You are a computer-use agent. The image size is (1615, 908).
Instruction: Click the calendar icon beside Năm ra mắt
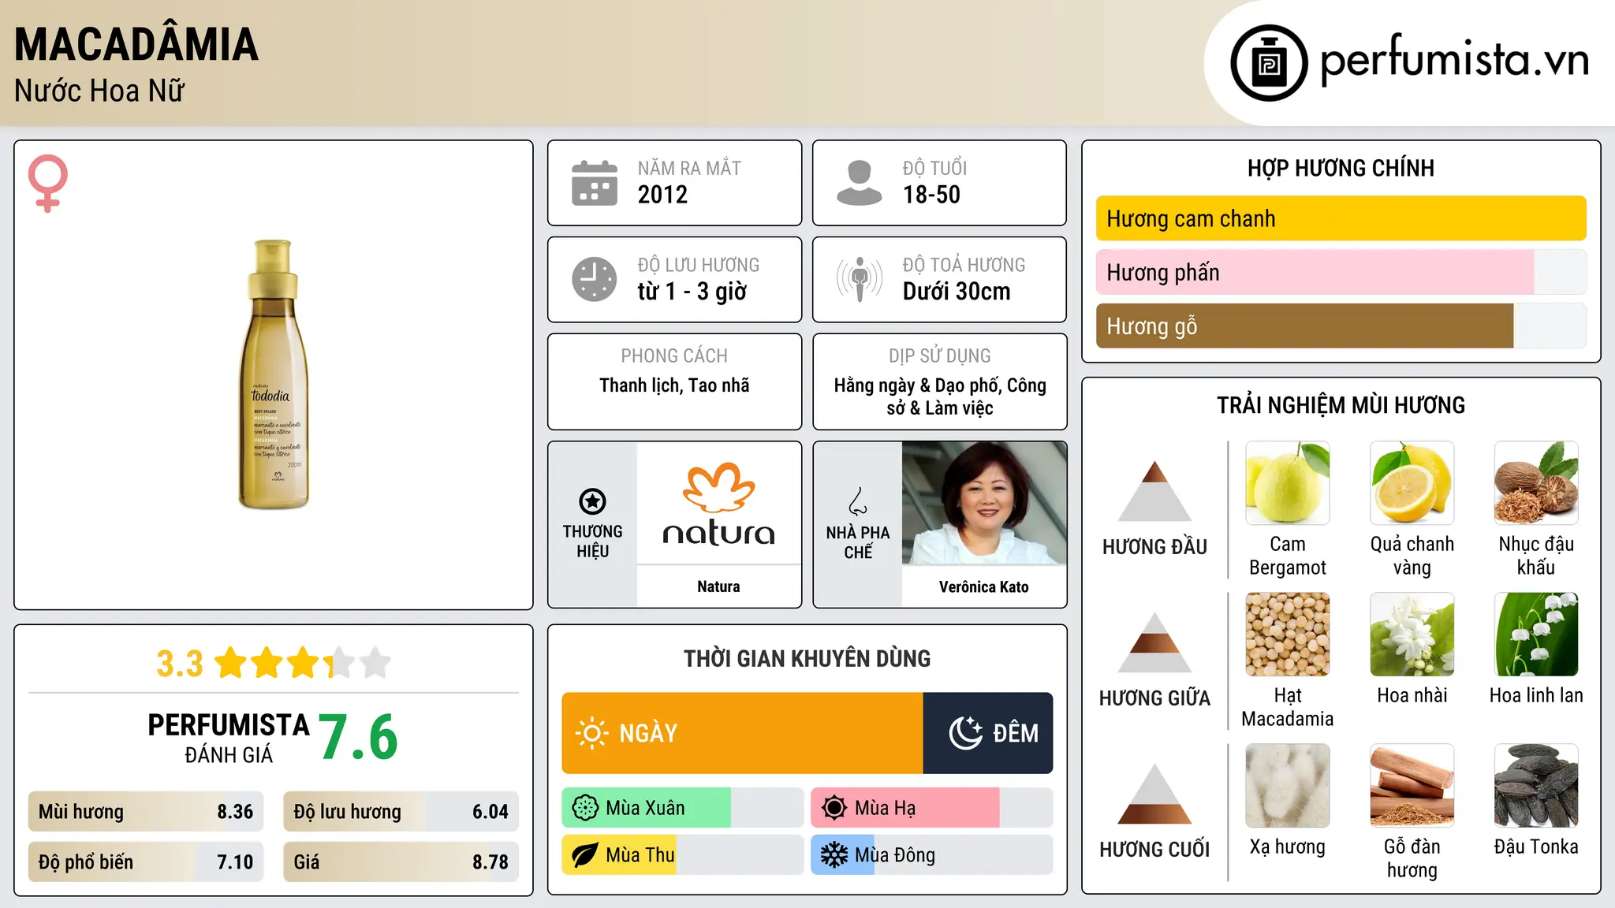pos(595,183)
